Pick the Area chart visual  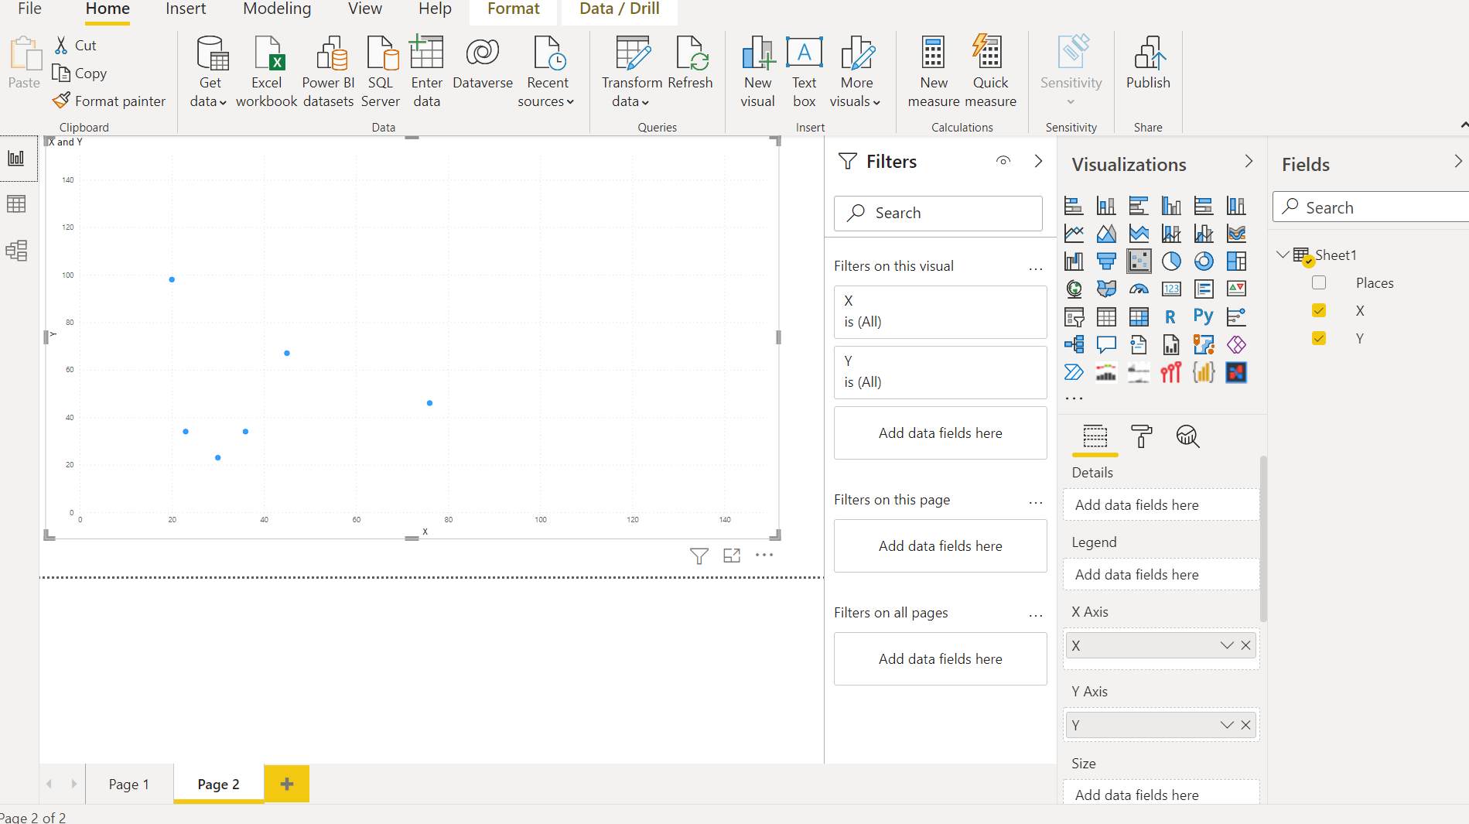point(1106,234)
